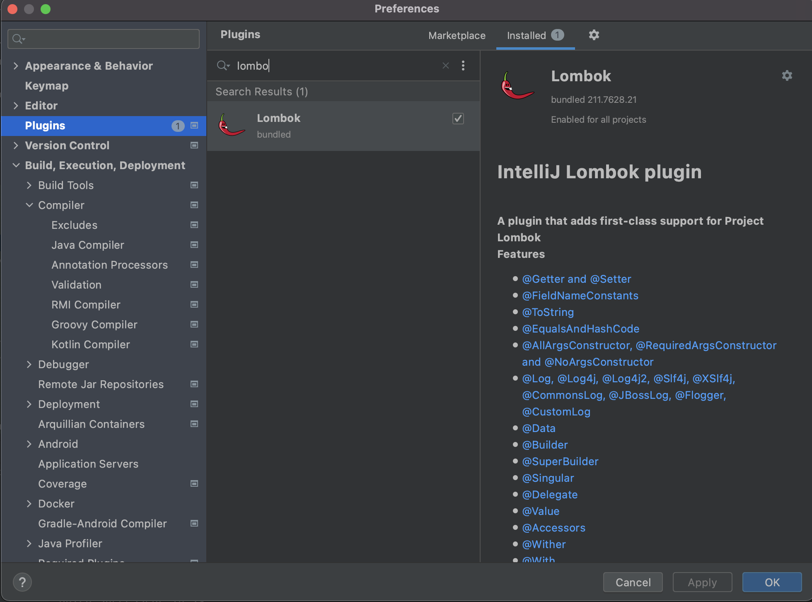Disable the Lombok plugin checkbox

pyautogui.click(x=458, y=119)
